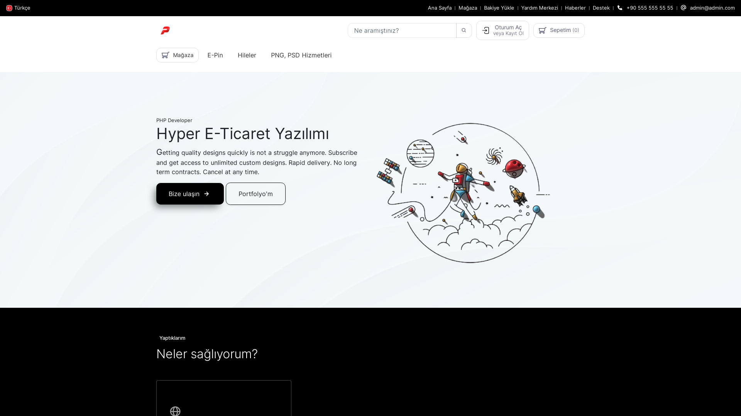Select PNG, PSD Hizmetleri menu item
741x416 pixels.
point(301,55)
